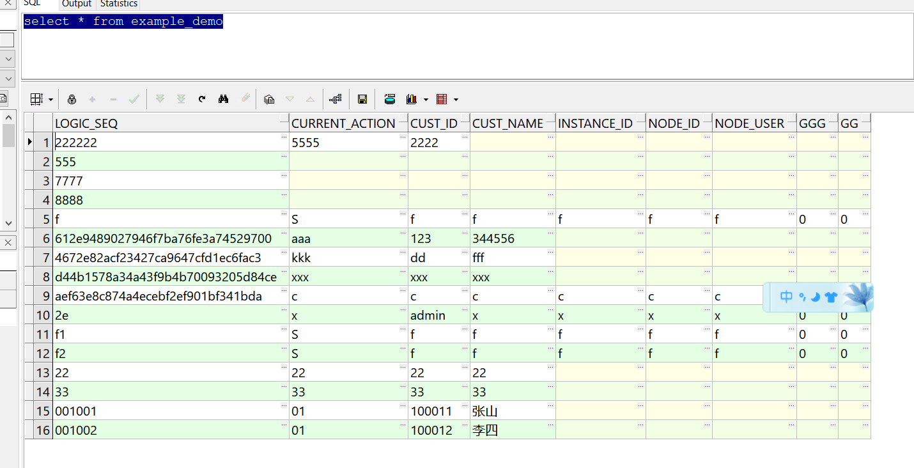The width and height of the screenshot is (914, 468).
Task: Click the cell containing 张山
Action: tap(484, 411)
